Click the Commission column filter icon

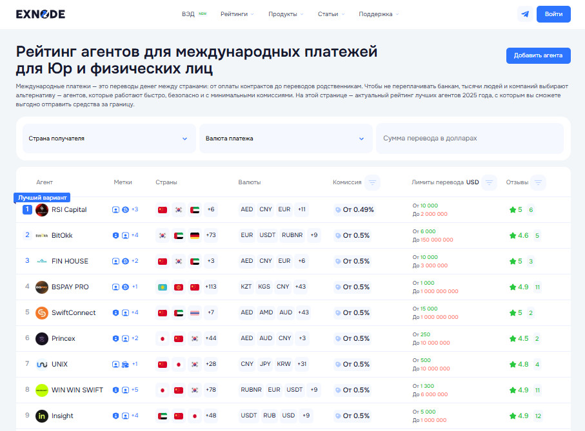tap(372, 183)
